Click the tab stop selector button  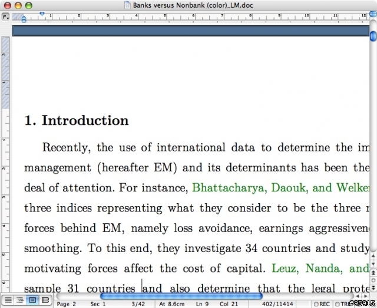(5, 17)
